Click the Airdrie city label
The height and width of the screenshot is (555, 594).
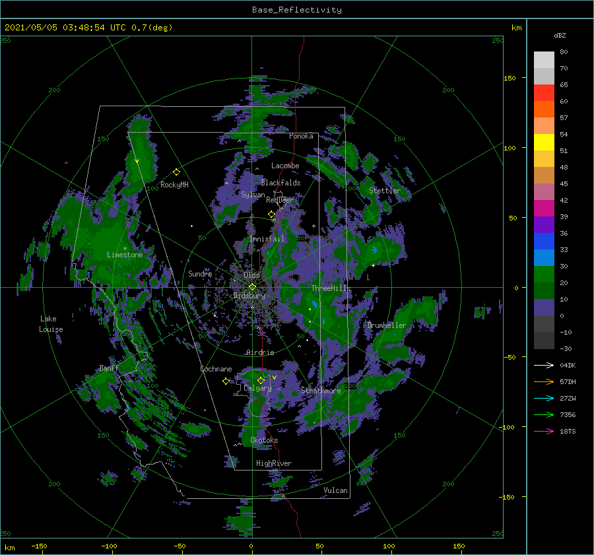click(260, 352)
